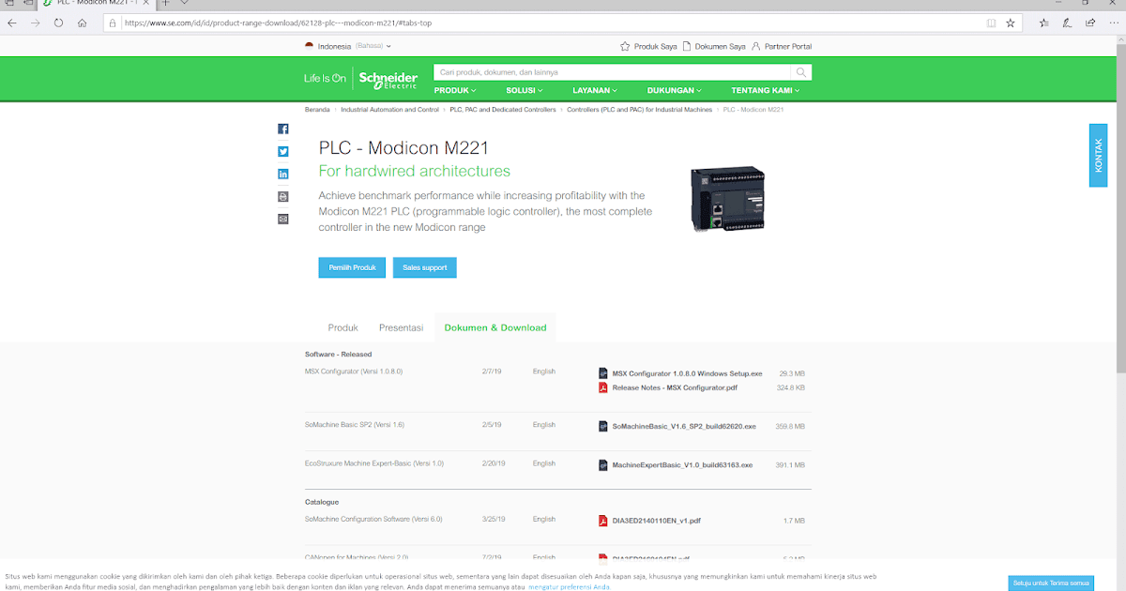
Task: Click the Schneider Electric logo
Action: [x=388, y=78]
